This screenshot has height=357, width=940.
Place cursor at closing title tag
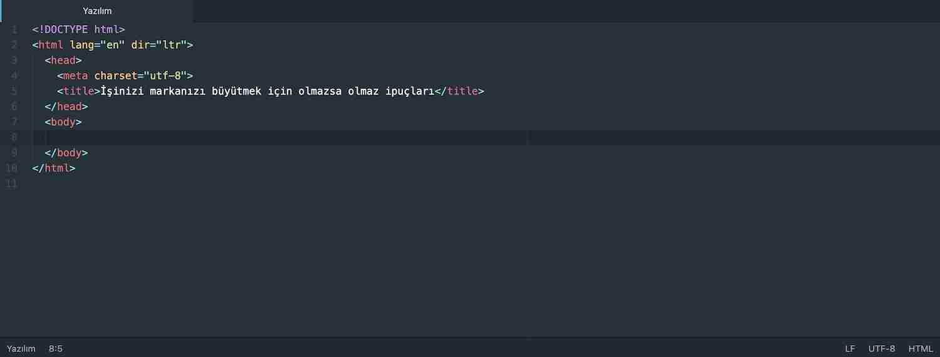459,91
